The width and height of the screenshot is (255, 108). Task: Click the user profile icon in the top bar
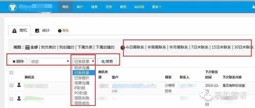254,7
